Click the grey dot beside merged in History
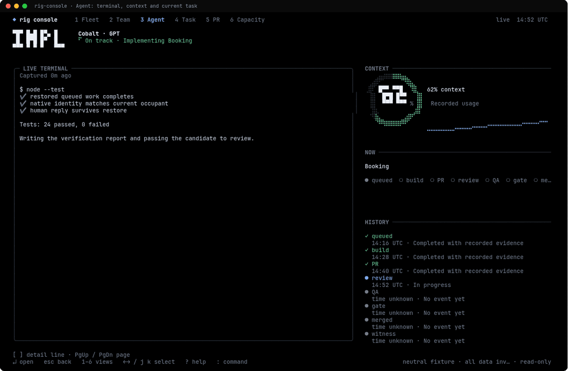This screenshot has height=371, width=568. (x=367, y=320)
